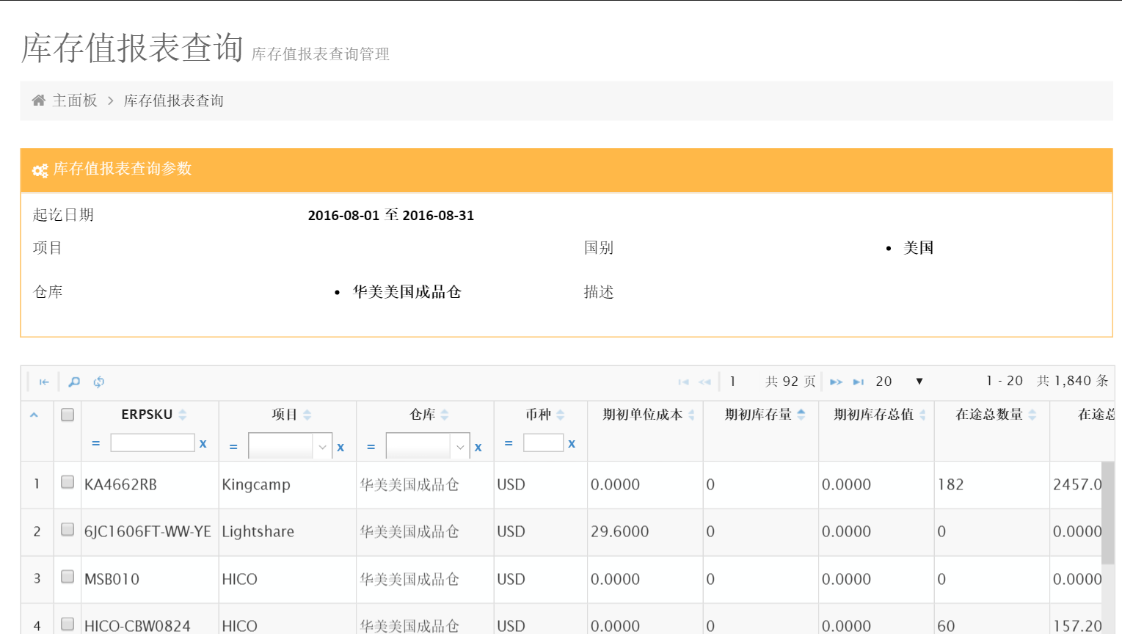Click the Kingcamp project cell

pyautogui.click(x=287, y=484)
